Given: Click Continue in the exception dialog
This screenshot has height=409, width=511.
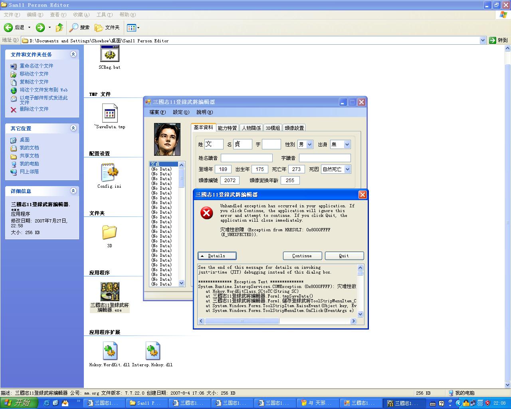Looking at the screenshot, I should (302, 256).
